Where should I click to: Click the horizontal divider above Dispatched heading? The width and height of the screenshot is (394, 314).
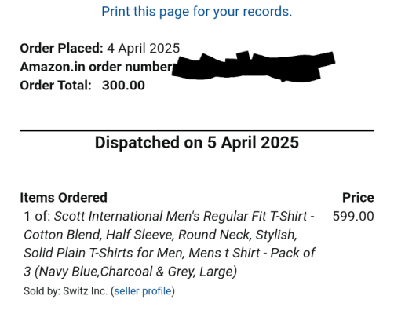197,130
